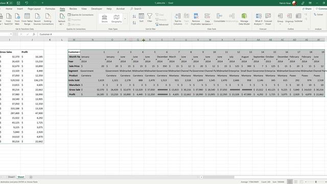Click the Share button

point(307,9)
